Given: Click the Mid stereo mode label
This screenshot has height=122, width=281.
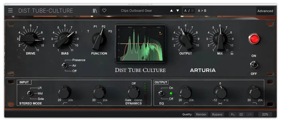Looking at the screenshot, I should pos(40,93).
